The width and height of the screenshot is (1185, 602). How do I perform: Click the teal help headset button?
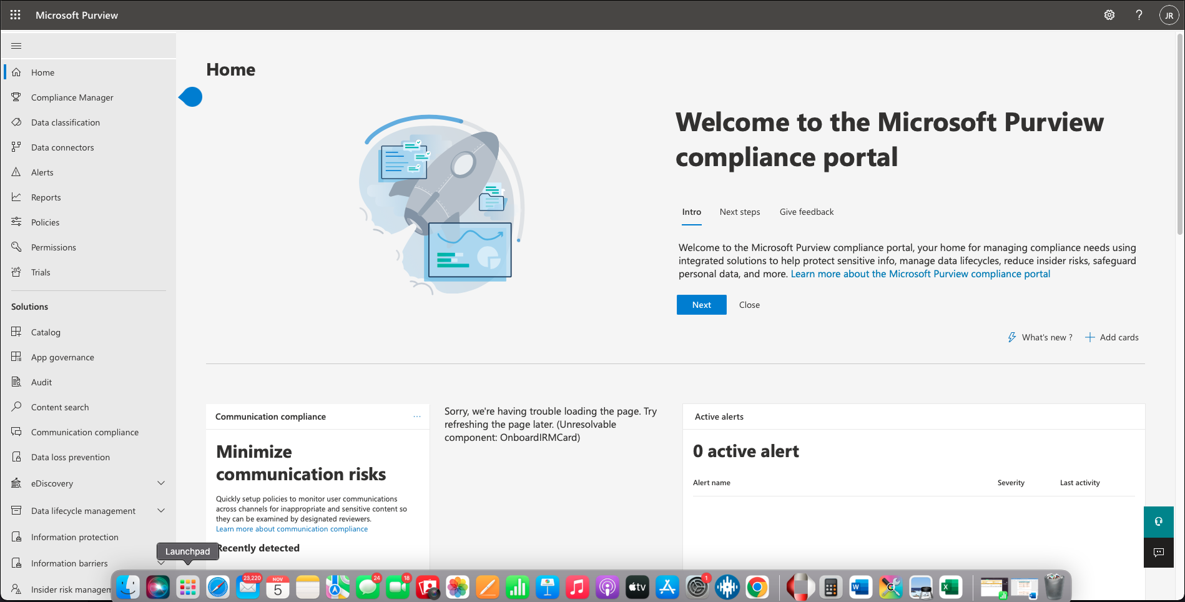tap(1159, 521)
